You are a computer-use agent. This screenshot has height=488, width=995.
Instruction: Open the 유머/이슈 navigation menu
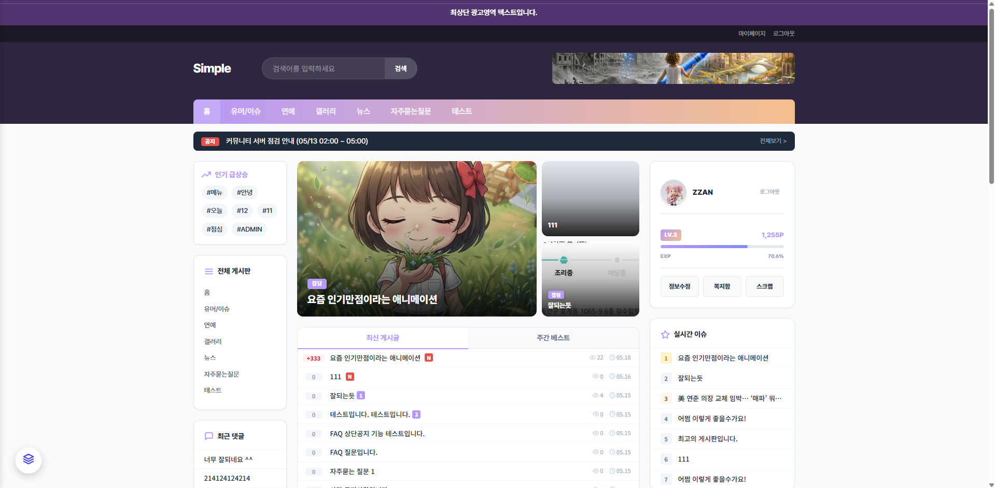click(x=246, y=111)
